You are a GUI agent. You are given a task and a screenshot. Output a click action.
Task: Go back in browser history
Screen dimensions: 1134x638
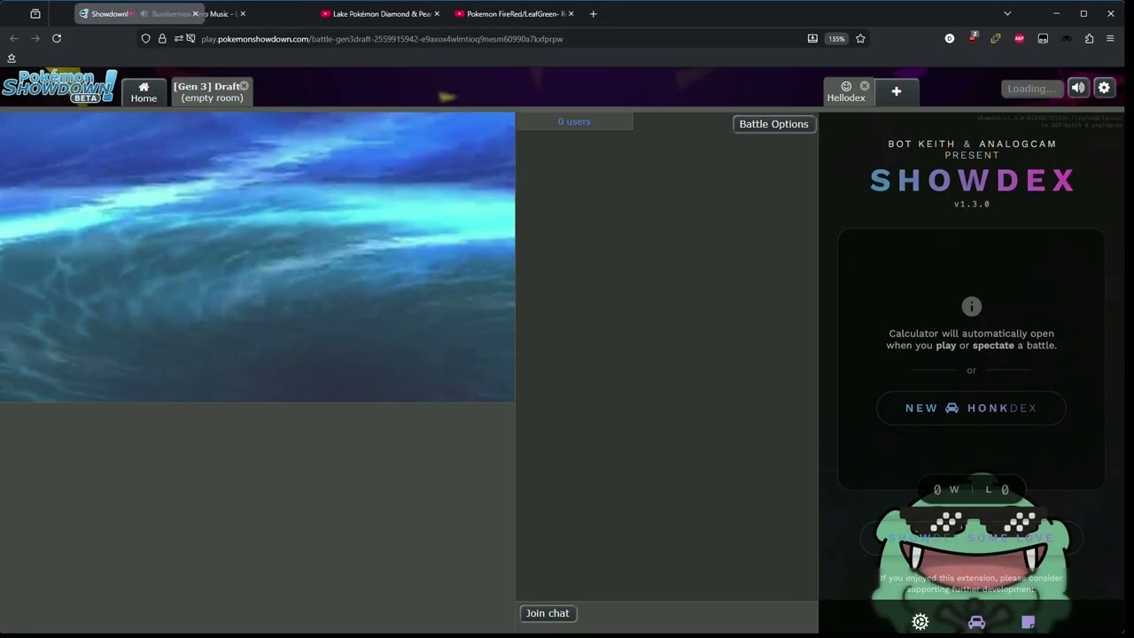coord(14,39)
